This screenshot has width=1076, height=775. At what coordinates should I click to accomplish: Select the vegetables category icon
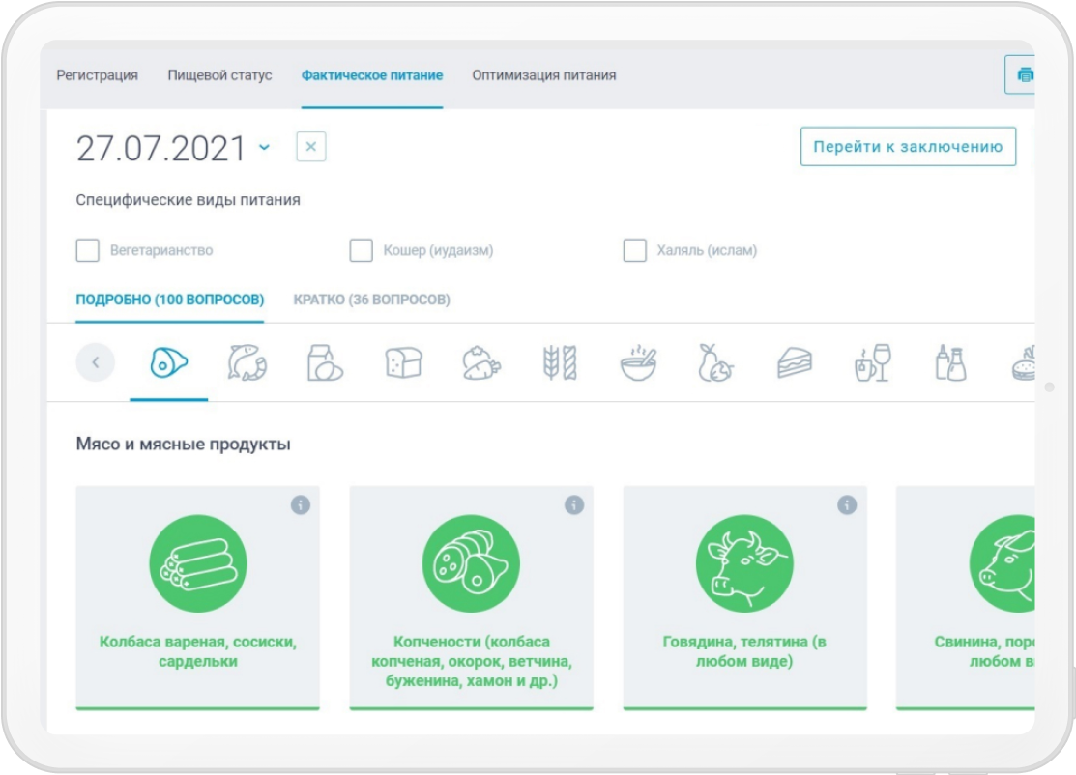pos(481,362)
